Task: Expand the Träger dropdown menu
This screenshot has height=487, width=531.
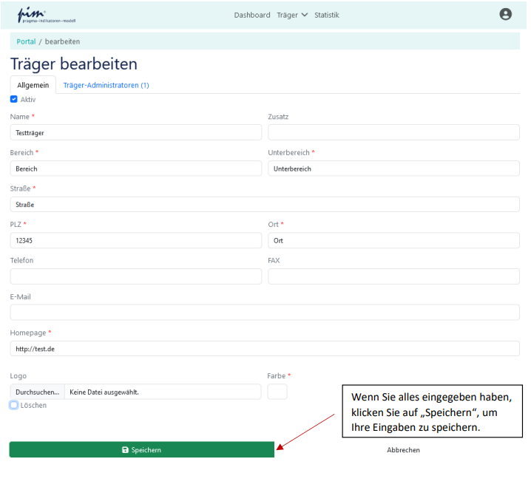Action: pos(292,15)
